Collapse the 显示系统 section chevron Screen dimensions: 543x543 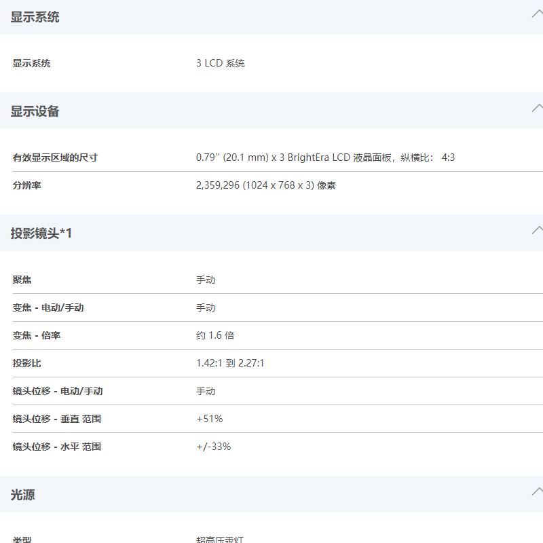(538, 14)
